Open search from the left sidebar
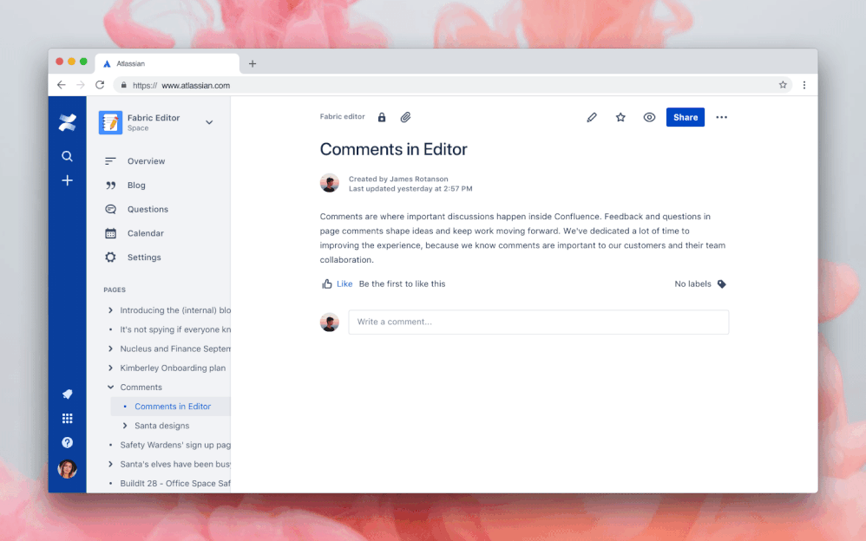This screenshot has width=866, height=541. [x=67, y=155]
